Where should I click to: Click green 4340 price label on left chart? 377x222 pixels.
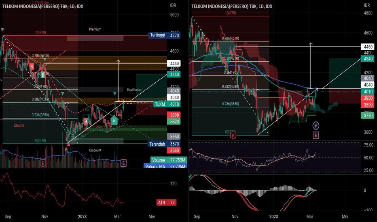174,74
